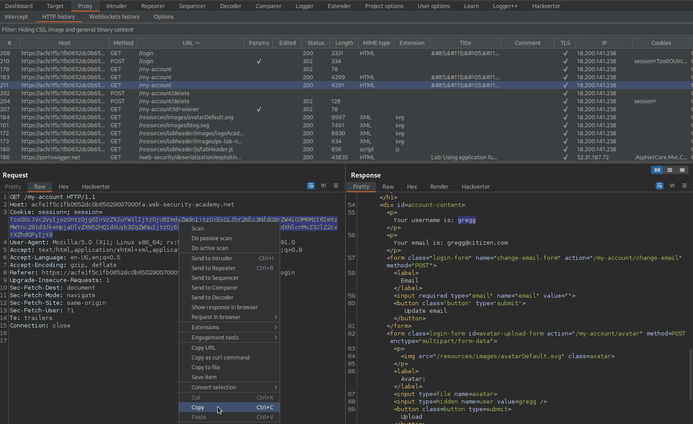This screenshot has height=424, width=693.
Task: Choose Copy in context menu
Action: (229, 408)
